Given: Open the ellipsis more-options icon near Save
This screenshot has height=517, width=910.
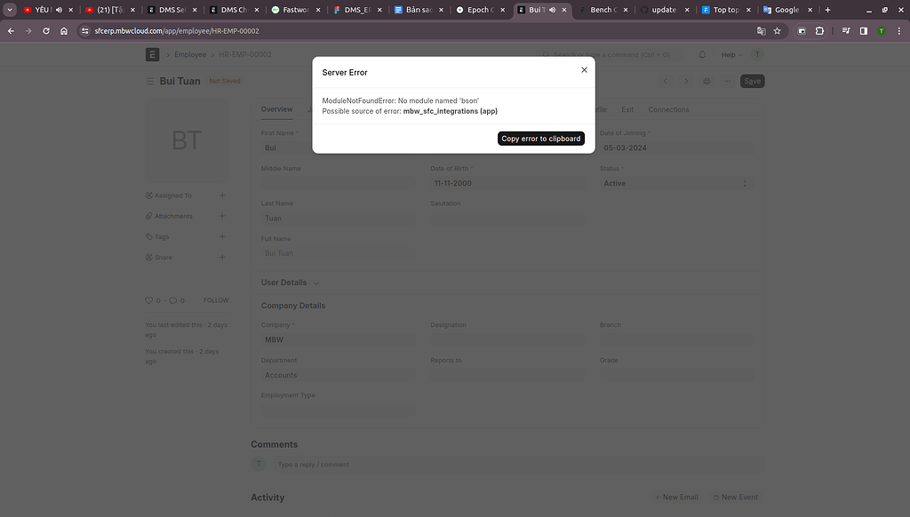Looking at the screenshot, I should (x=726, y=81).
